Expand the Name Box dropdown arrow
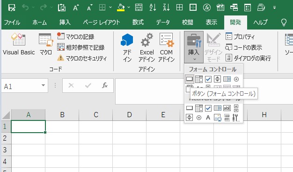This screenshot has height=172, width=293. [43, 85]
